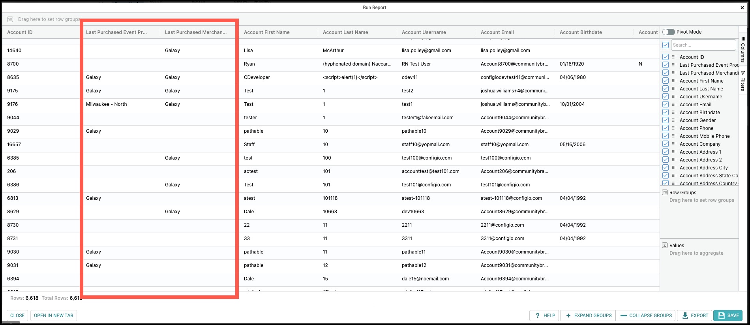
Task: Click the Account Address 2 drag handle icon
Action: pos(674,160)
